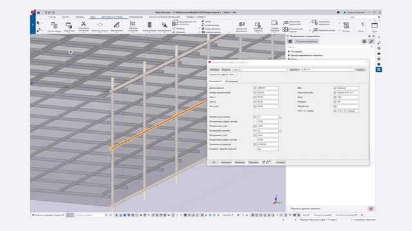
Task: Redo the last action
Action: (49, 13)
